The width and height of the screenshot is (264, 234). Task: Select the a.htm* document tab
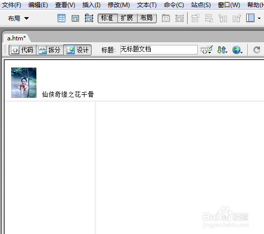pos(16,38)
